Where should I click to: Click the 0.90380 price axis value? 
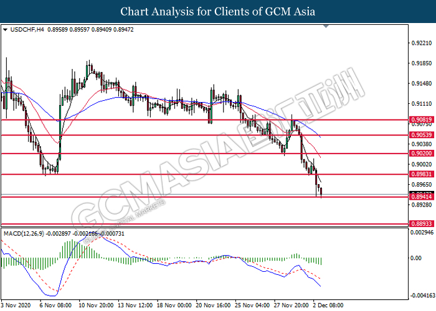pyautogui.click(x=422, y=144)
